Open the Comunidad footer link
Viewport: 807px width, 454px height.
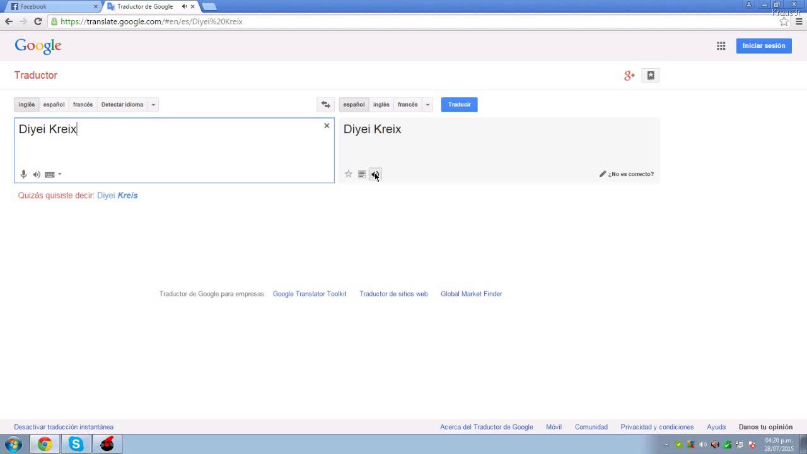tap(591, 427)
